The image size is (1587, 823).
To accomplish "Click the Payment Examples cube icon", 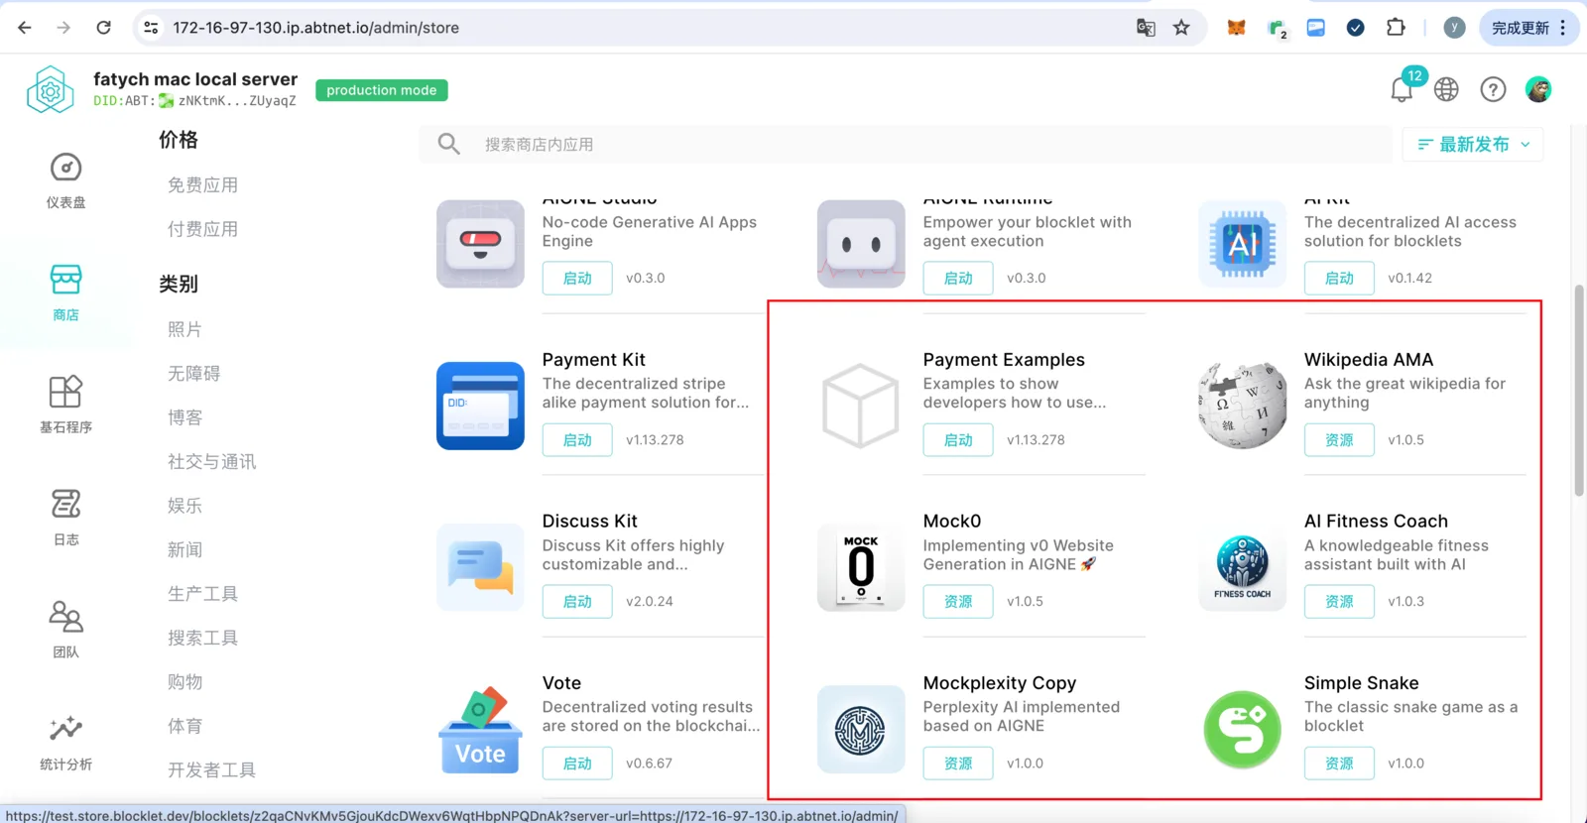I will pos(861,406).
